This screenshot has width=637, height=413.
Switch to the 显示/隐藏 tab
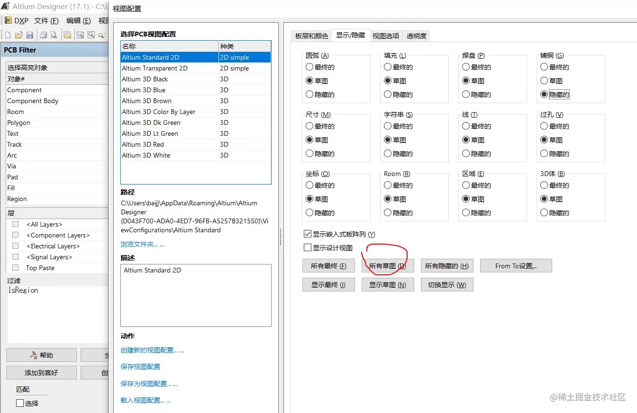(x=351, y=35)
